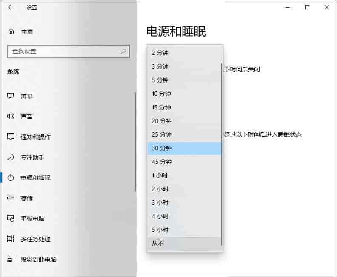Select the 通知和操作 notification icon
Screen dimensions: 337x277
click(11, 137)
